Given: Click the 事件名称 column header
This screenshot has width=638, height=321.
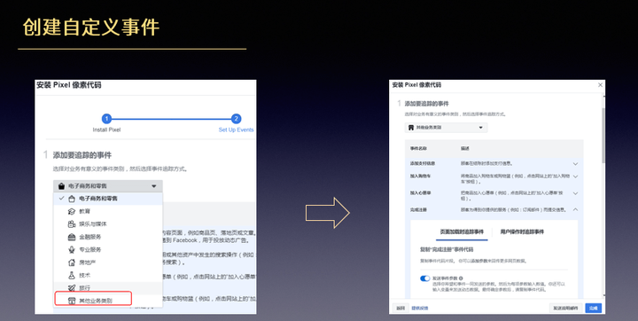Looking at the screenshot, I should coord(418,149).
